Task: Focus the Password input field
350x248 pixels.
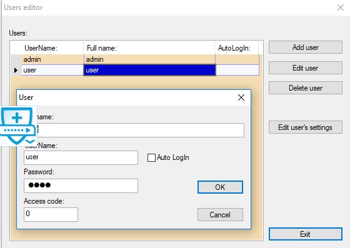Action: [x=81, y=186]
